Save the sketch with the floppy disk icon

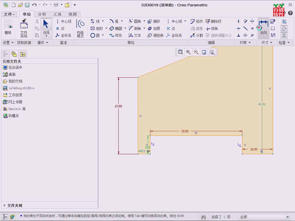27,5
